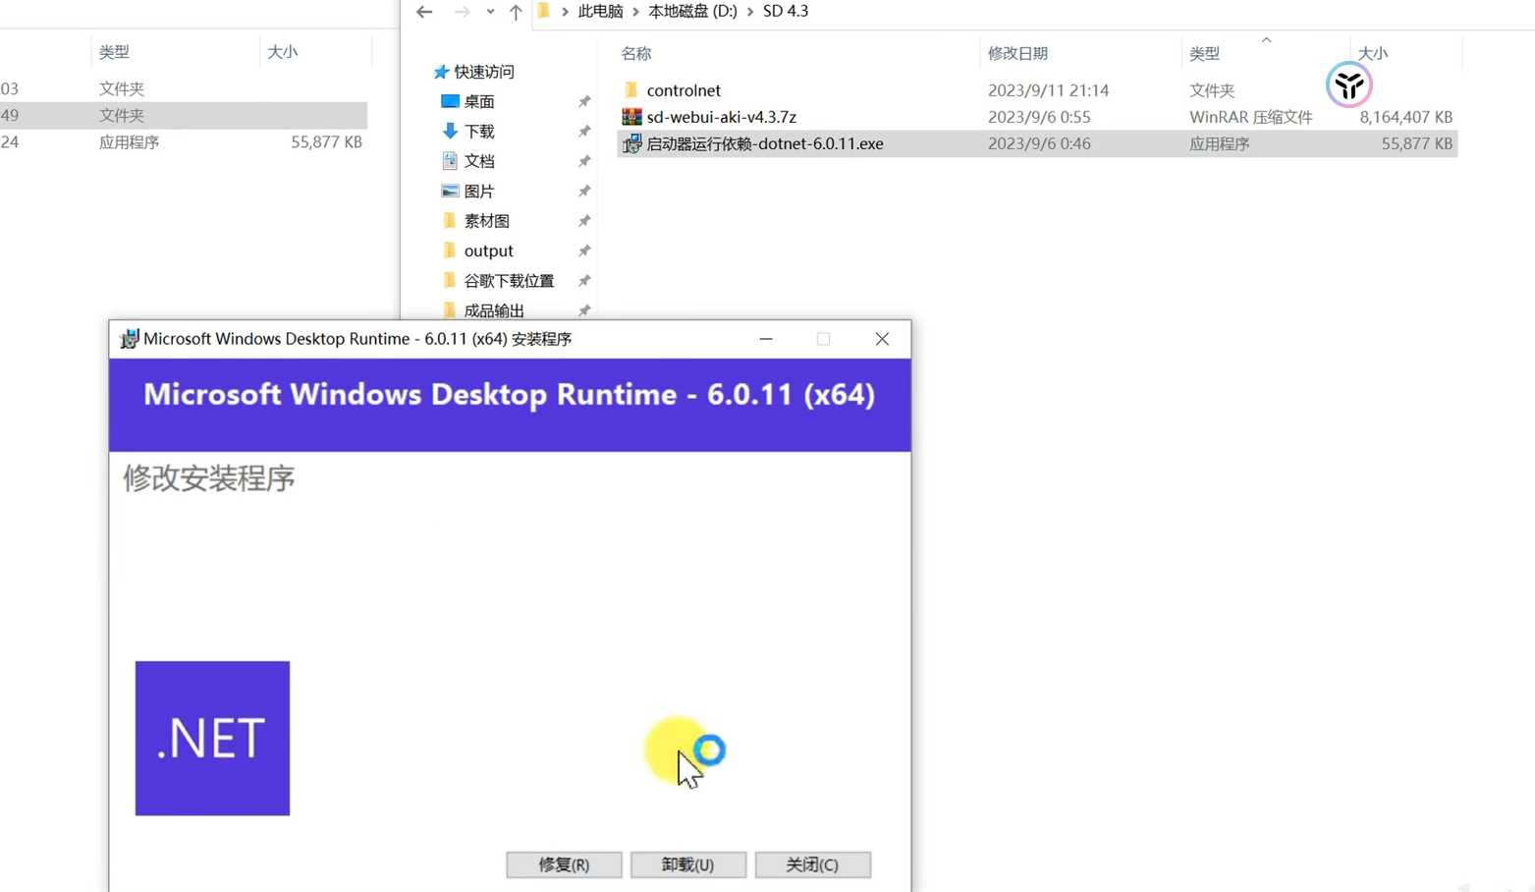This screenshot has height=892, width=1535.
Task: Open 成品输出 folder in quick access
Action: pos(494,310)
